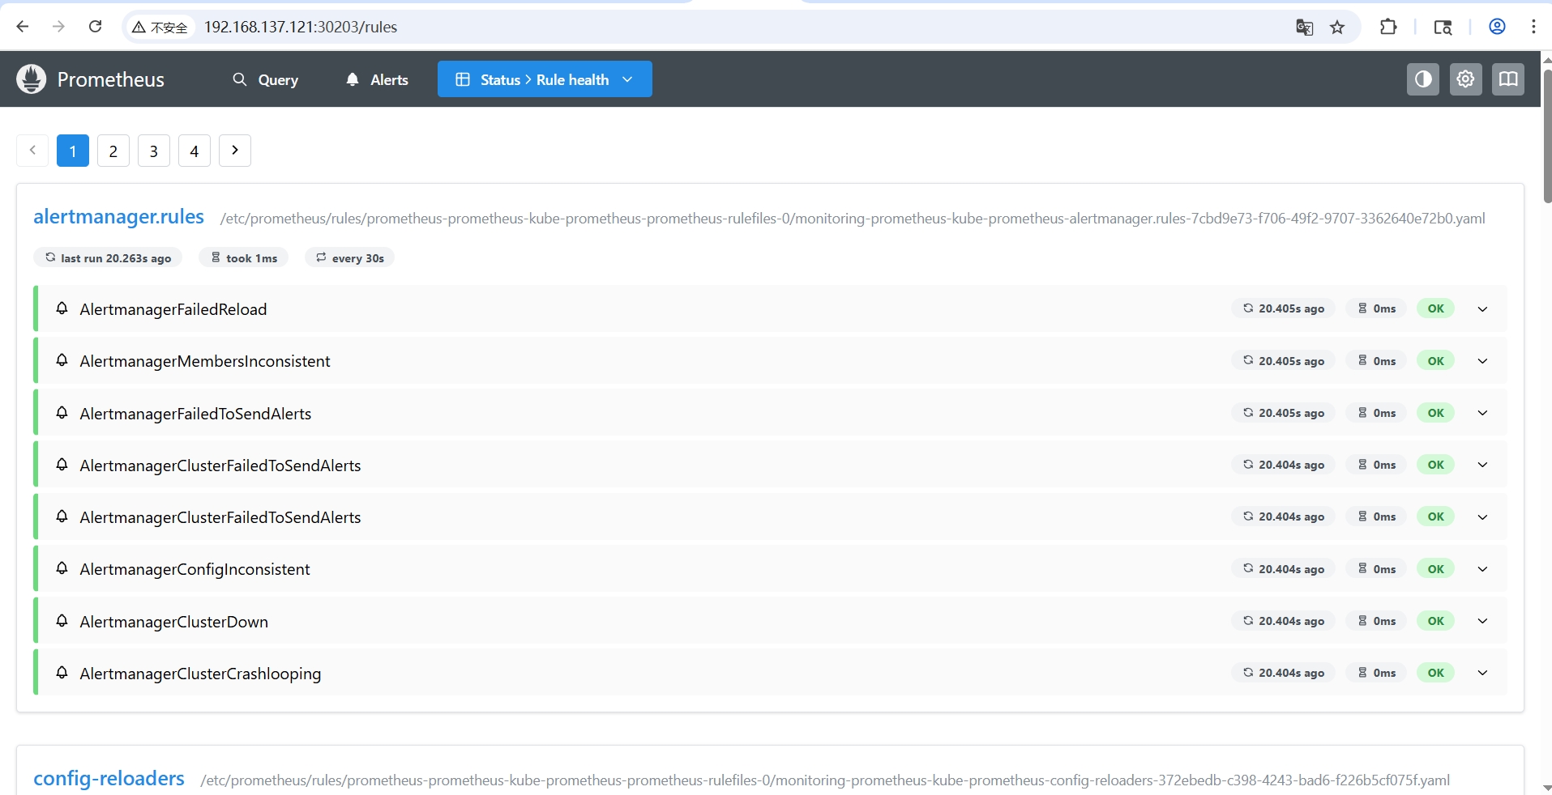Screen dimensions: 1552x795
Task: Open the settings gear icon
Action: 1465,79
